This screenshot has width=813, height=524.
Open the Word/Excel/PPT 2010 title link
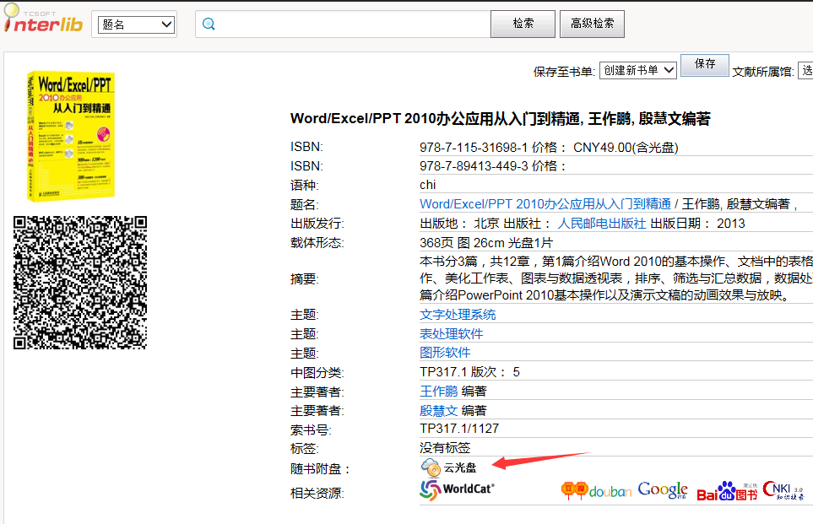tap(545, 204)
